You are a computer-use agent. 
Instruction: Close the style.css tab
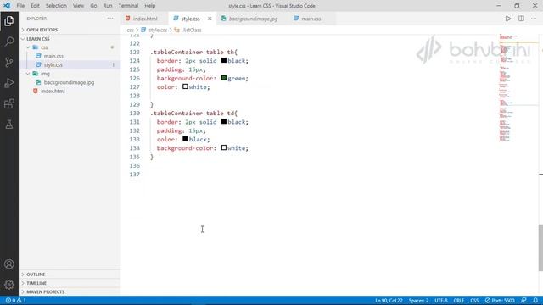tap(210, 19)
